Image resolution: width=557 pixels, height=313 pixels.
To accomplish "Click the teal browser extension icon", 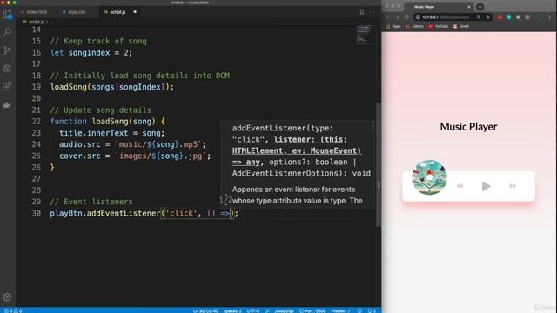I will coord(508,17).
